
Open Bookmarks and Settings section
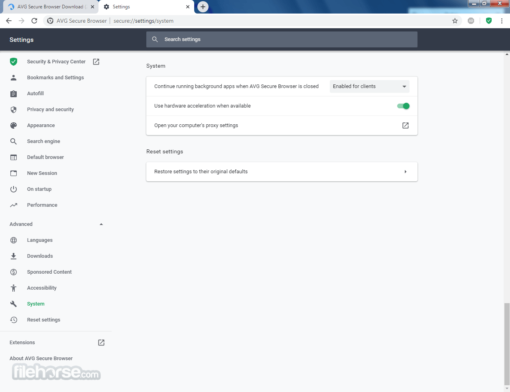[x=55, y=78]
